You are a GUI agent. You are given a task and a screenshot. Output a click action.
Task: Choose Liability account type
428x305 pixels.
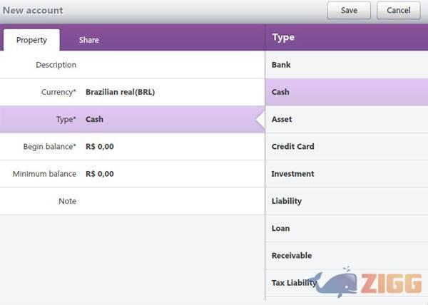click(x=346, y=201)
